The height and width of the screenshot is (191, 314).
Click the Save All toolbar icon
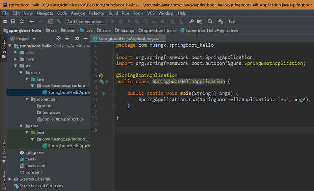tap(13, 22)
